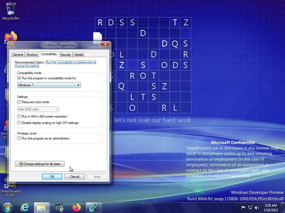This screenshot has width=285, height=213.
Task: Switch to the Shortcut tab
Action: 32,55
